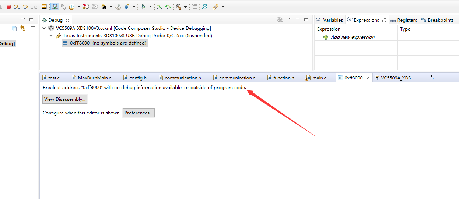Click the green Assembly Step Over icon
459x199 pixels.
tap(168, 7)
